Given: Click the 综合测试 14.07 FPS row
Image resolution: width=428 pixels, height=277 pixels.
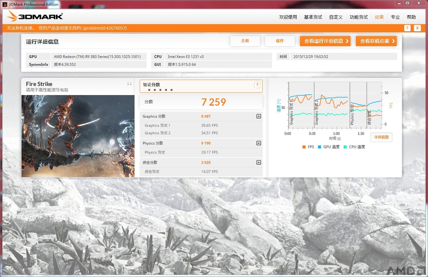Looking at the screenshot, I should pos(201,172).
